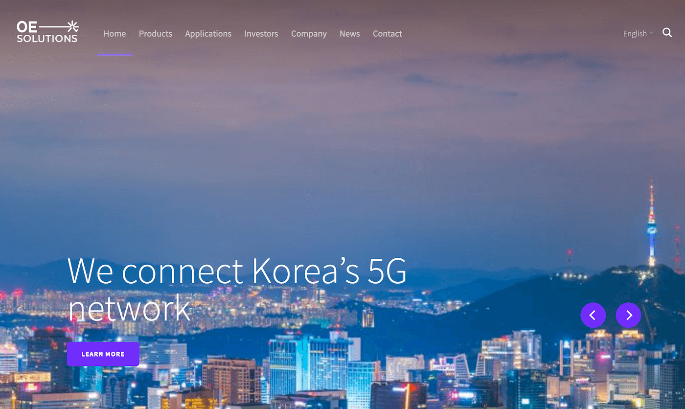This screenshot has height=409, width=685.
Task: Open the Products menu
Action: coord(156,34)
